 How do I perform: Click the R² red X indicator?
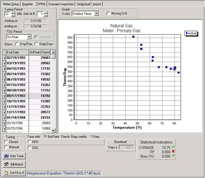tap(173, 151)
